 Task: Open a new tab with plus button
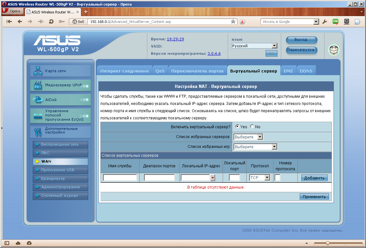coord(86,12)
